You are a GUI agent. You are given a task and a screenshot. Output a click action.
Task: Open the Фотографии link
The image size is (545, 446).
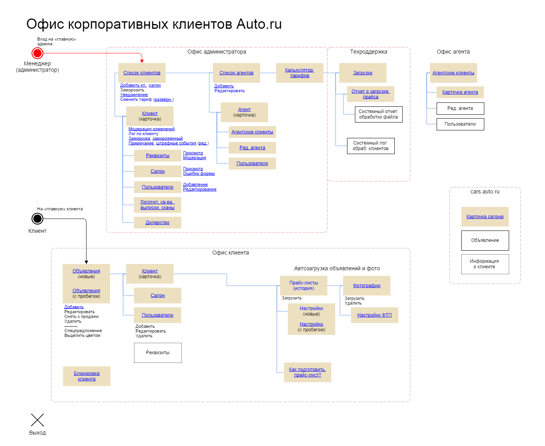(x=367, y=286)
